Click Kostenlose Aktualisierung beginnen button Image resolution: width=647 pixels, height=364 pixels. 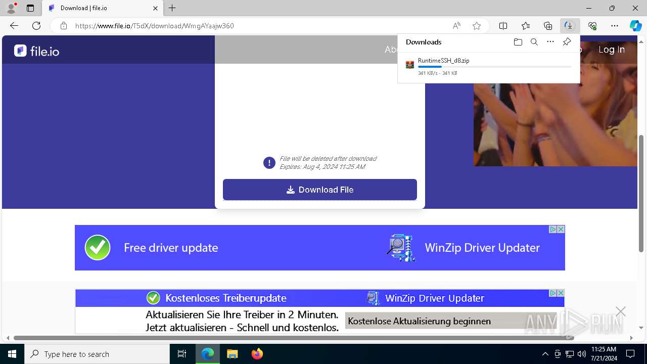pyautogui.click(x=451, y=321)
